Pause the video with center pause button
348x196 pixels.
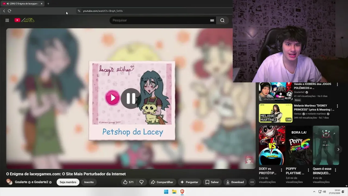(x=131, y=98)
